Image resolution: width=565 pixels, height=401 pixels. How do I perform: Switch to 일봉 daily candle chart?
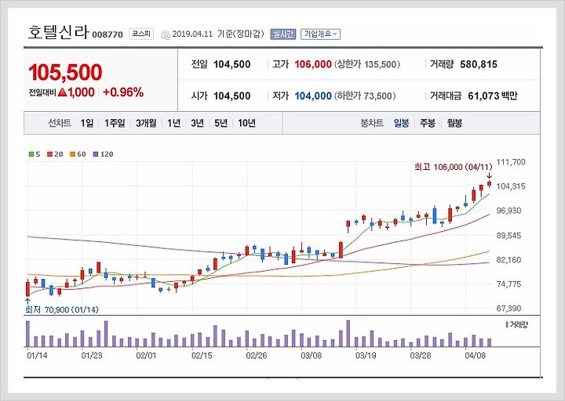[x=402, y=124]
